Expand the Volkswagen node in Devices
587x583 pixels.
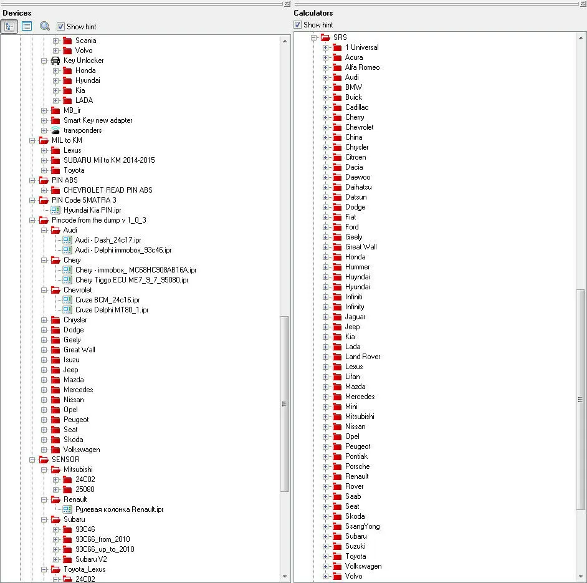44,450
